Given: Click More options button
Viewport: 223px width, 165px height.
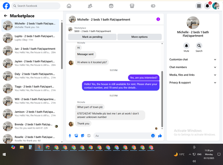Looking at the screenshot, I should click(x=140, y=37).
